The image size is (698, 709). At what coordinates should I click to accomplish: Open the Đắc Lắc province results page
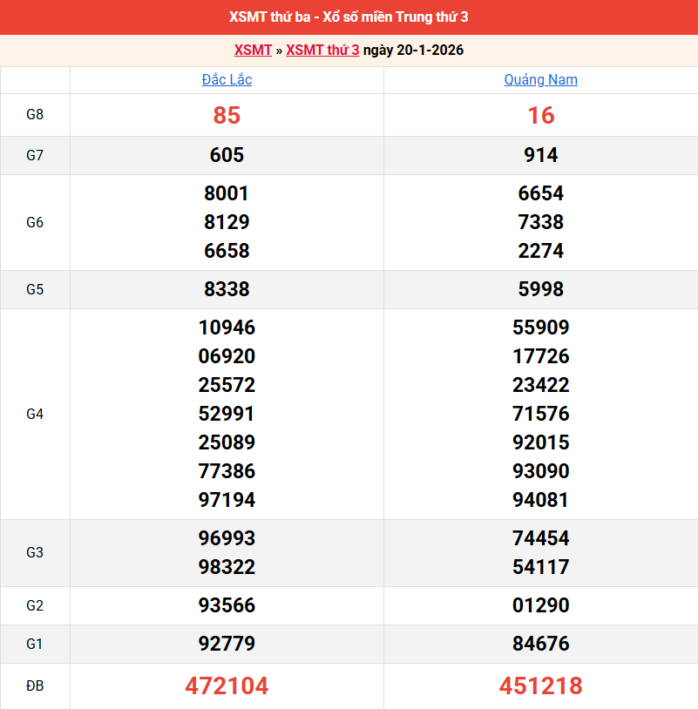point(227,79)
